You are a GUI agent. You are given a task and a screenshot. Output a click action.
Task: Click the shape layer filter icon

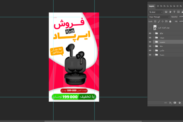coord(178,12)
